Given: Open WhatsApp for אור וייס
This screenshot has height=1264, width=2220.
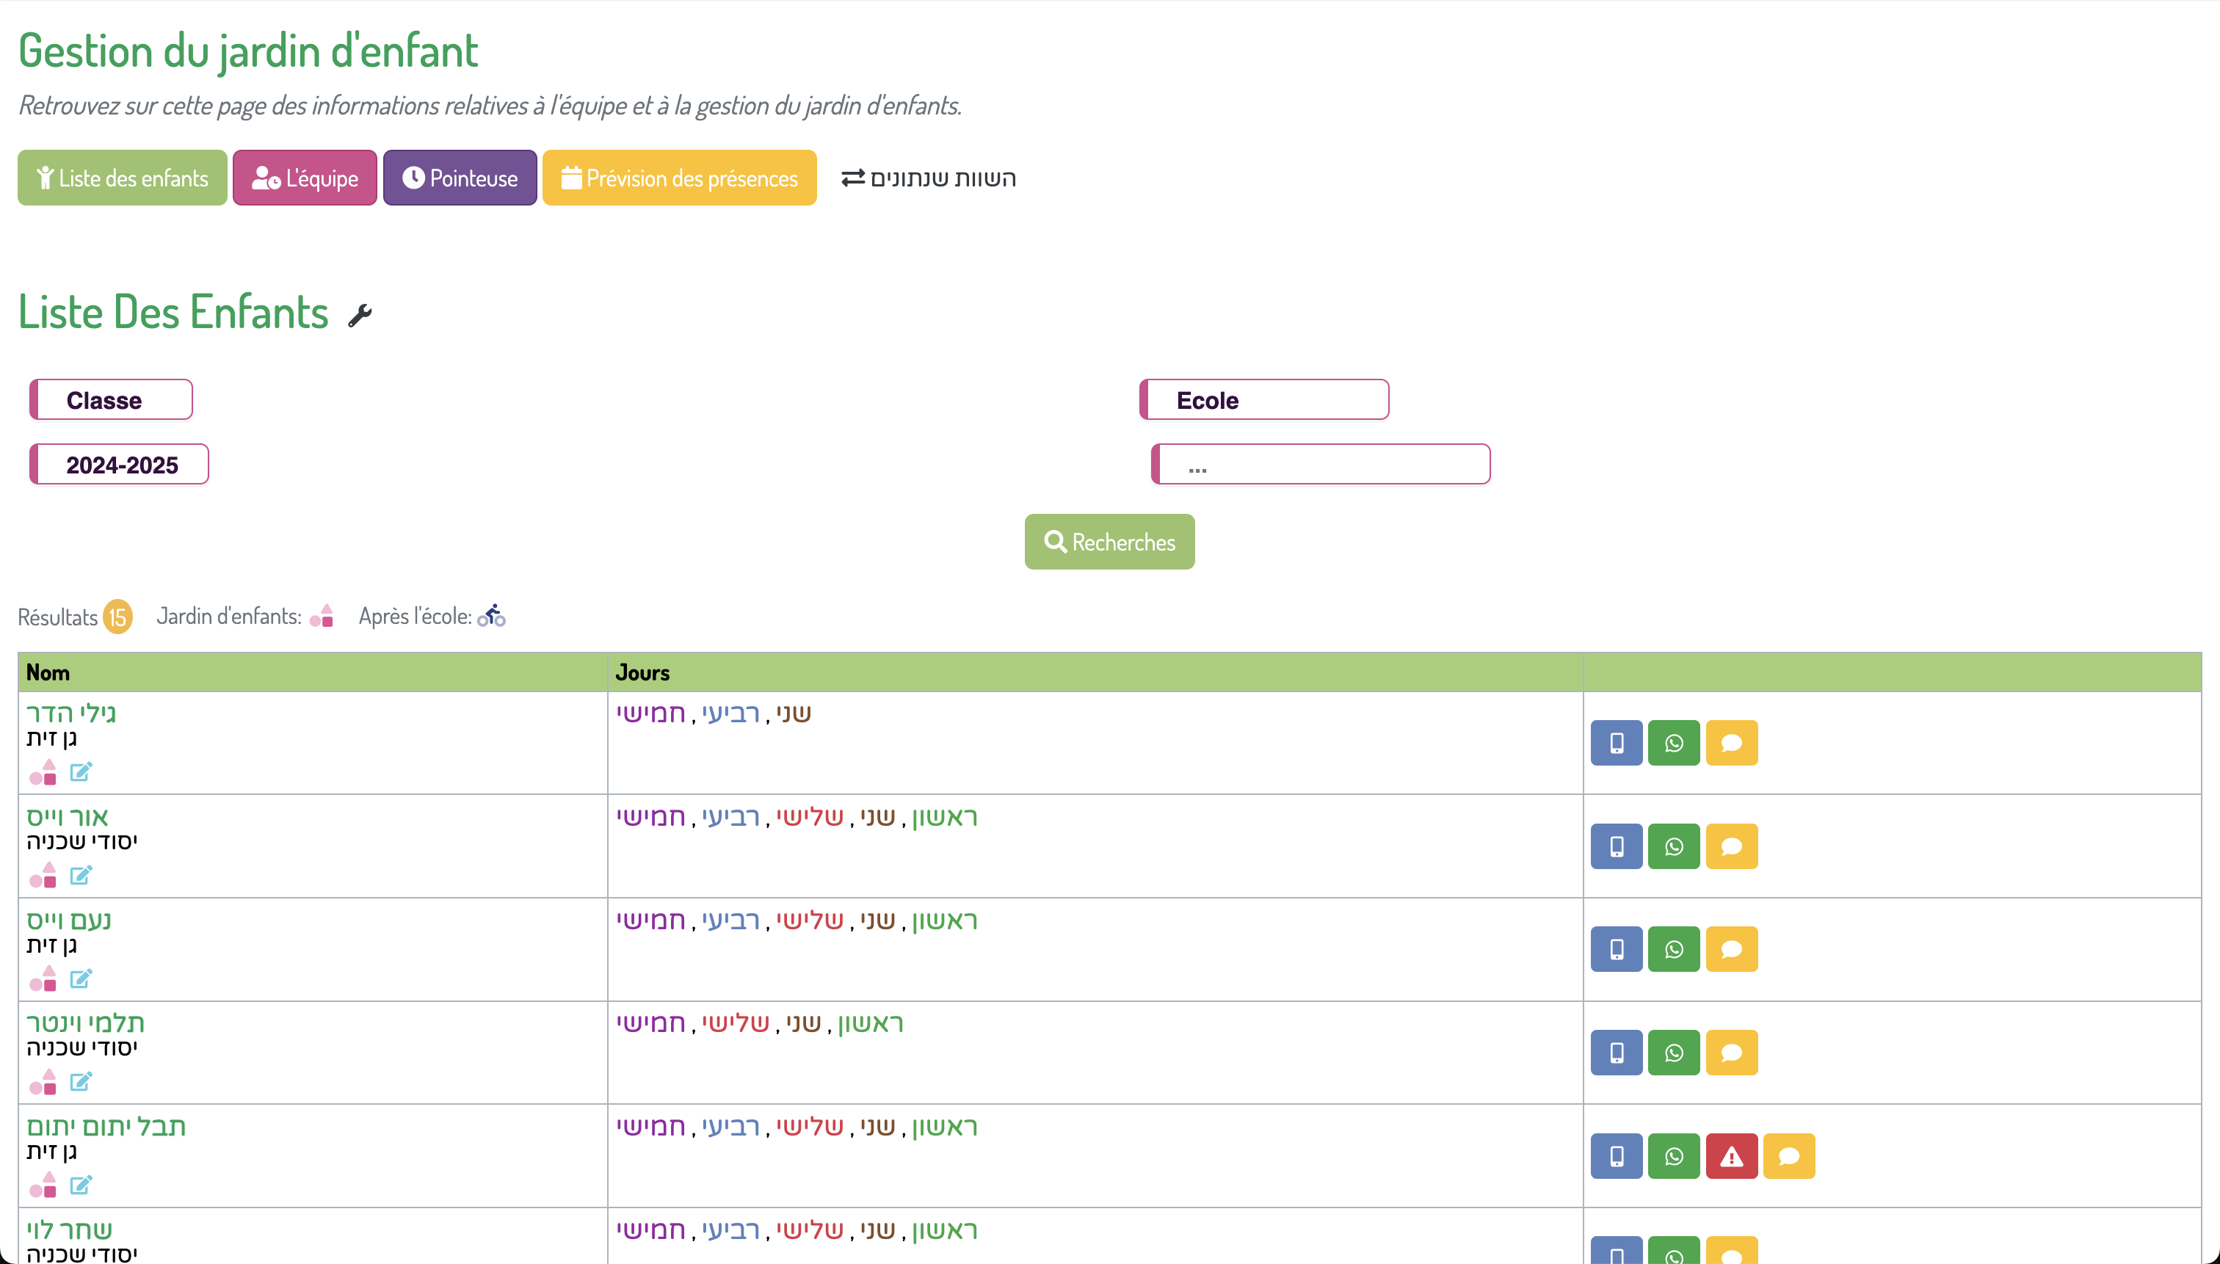Looking at the screenshot, I should tap(1673, 846).
